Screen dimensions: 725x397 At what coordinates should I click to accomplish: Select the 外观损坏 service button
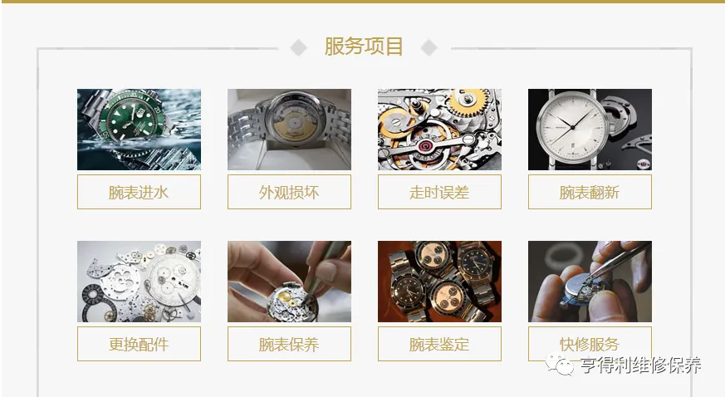289,192
